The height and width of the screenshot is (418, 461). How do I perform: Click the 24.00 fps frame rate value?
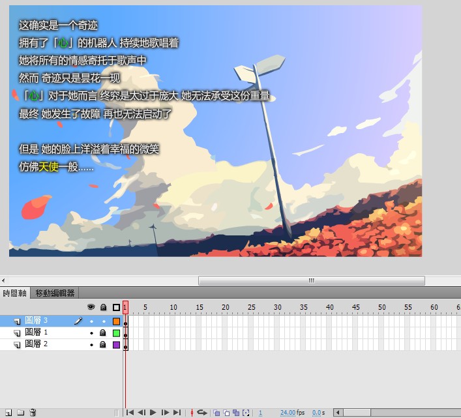point(288,413)
